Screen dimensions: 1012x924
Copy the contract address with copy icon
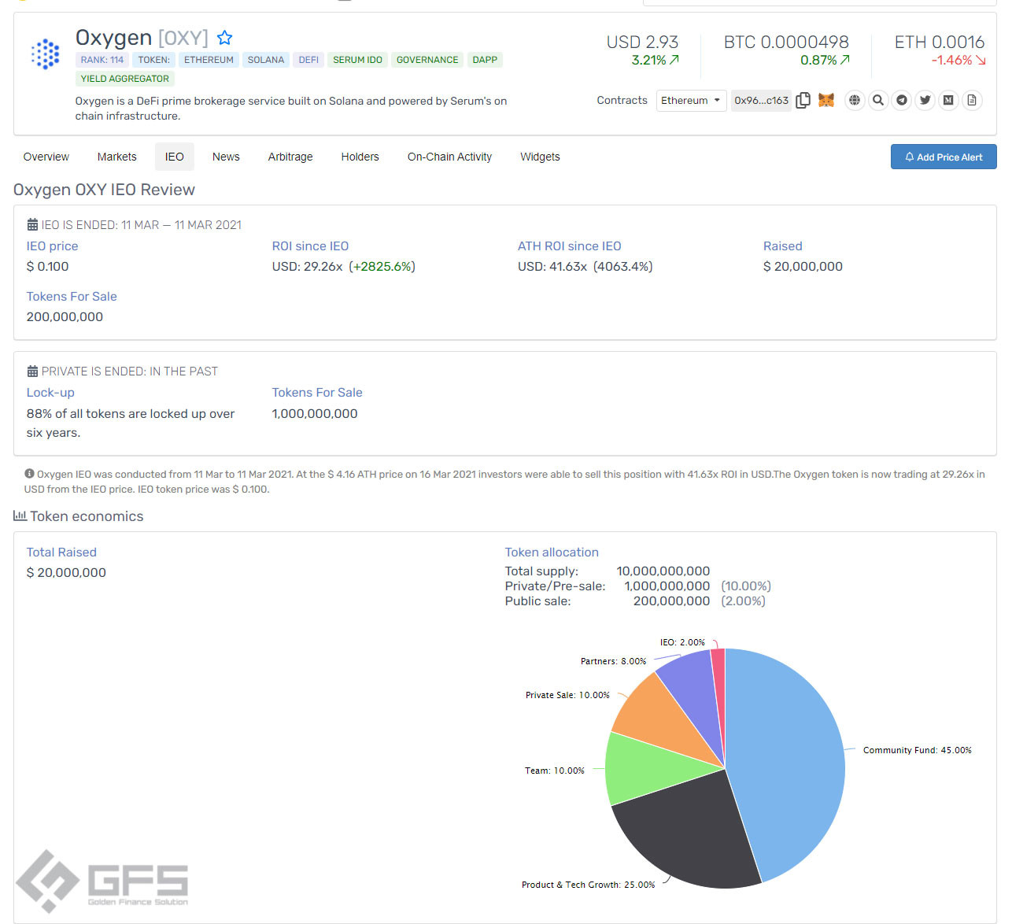[803, 100]
